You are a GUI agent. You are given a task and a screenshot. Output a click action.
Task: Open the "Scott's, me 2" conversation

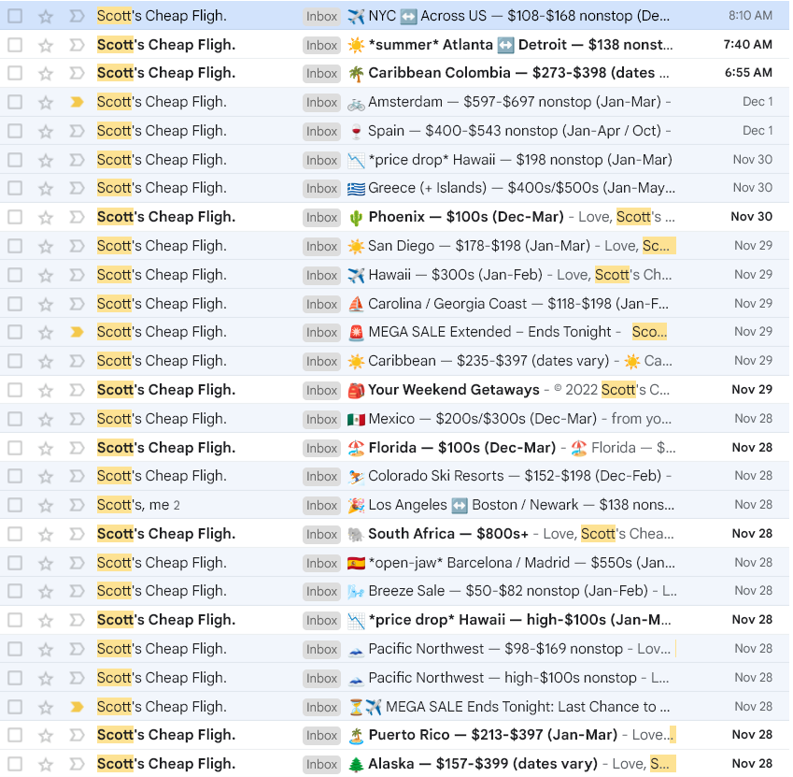[x=394, y=505]
